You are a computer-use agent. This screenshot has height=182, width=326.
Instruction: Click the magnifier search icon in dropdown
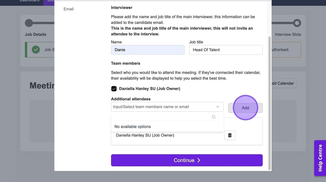pos(214,117)
